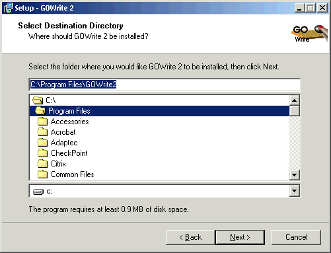Click the folder list scroll up arrow
331x253 pixels.
(295, 100)
